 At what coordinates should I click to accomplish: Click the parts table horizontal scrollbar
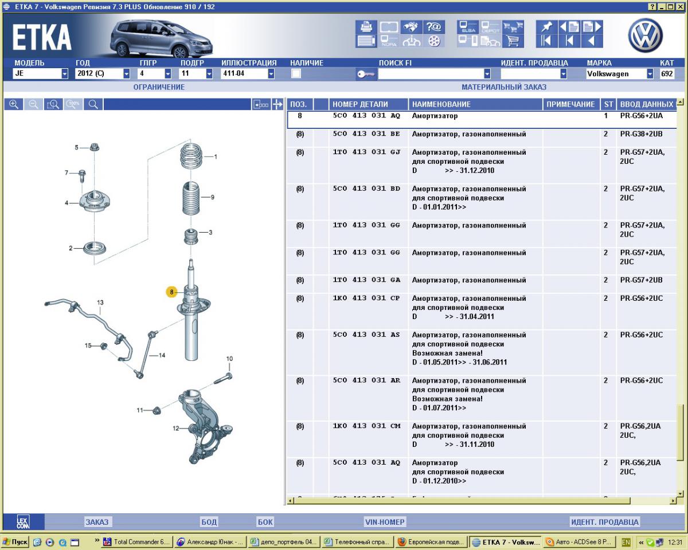[x=482, y=501]
